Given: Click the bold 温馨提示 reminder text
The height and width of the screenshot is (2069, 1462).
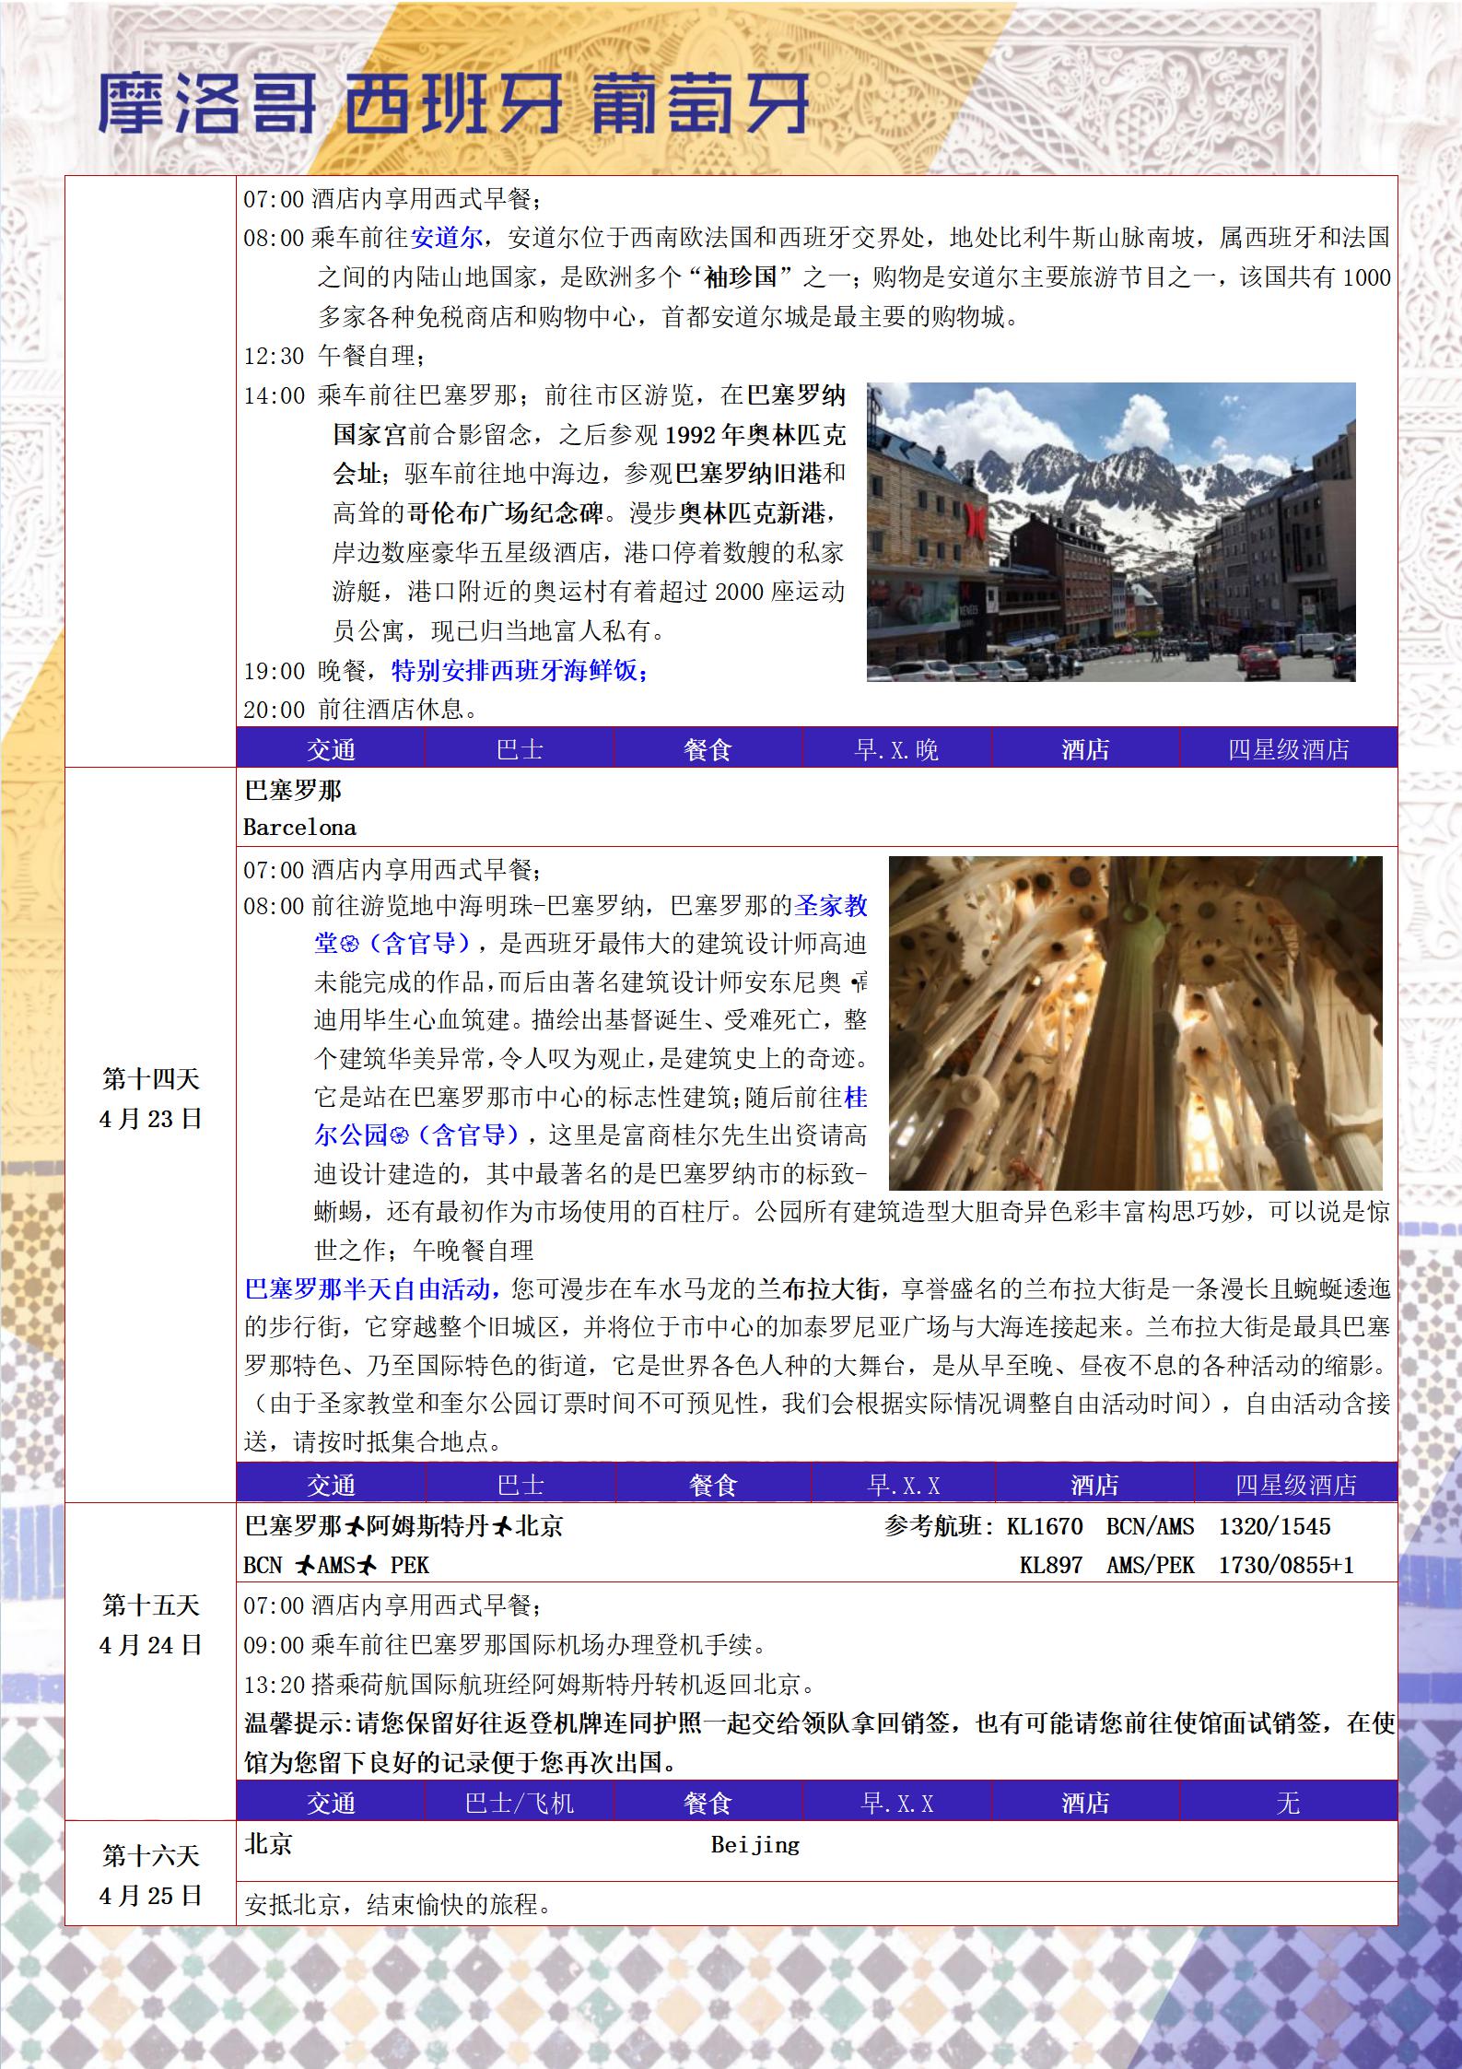Looking at the screenshot, I should 820,1743.
